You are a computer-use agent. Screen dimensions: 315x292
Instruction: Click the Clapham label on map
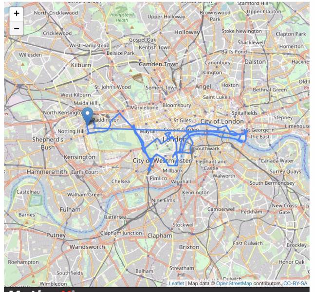(160, 236)
